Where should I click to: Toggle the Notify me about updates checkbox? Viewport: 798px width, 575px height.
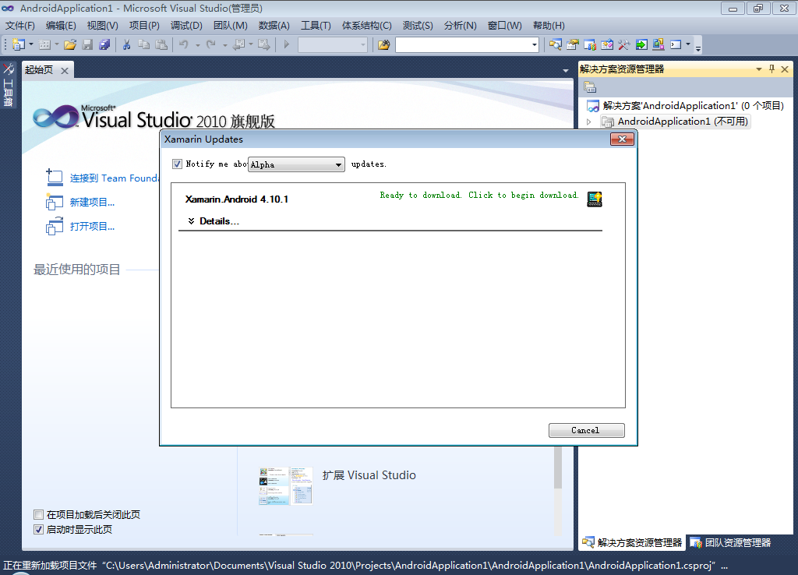177,164
